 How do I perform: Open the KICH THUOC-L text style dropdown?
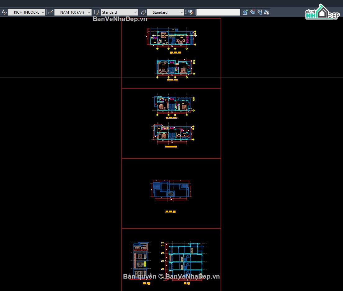(x=27, y=12)
